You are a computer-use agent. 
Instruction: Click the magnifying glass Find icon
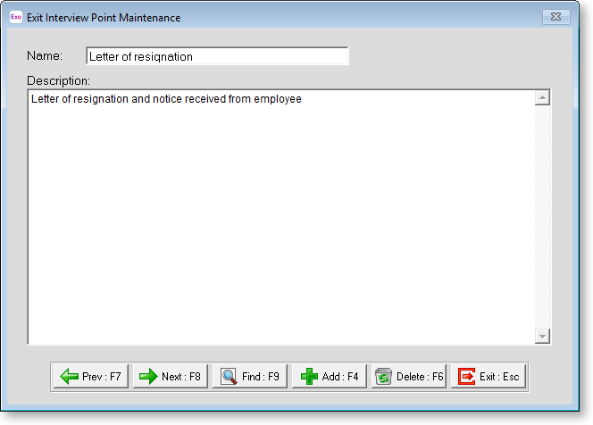(229, 377)
